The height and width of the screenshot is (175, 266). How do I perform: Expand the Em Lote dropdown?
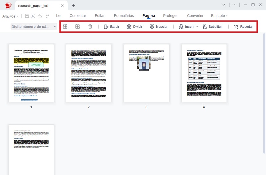[219, 16]
